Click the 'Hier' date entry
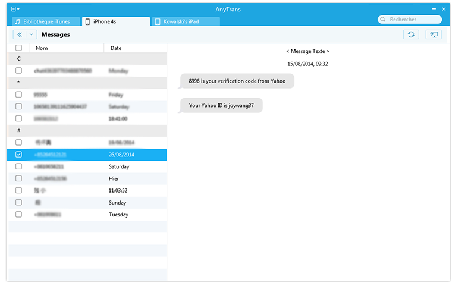Image resolution: width=452 pixels, height=286 pixels. tap(114, 178)
